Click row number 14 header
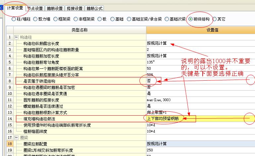This screenshot has height=156, width=255. 10,119
